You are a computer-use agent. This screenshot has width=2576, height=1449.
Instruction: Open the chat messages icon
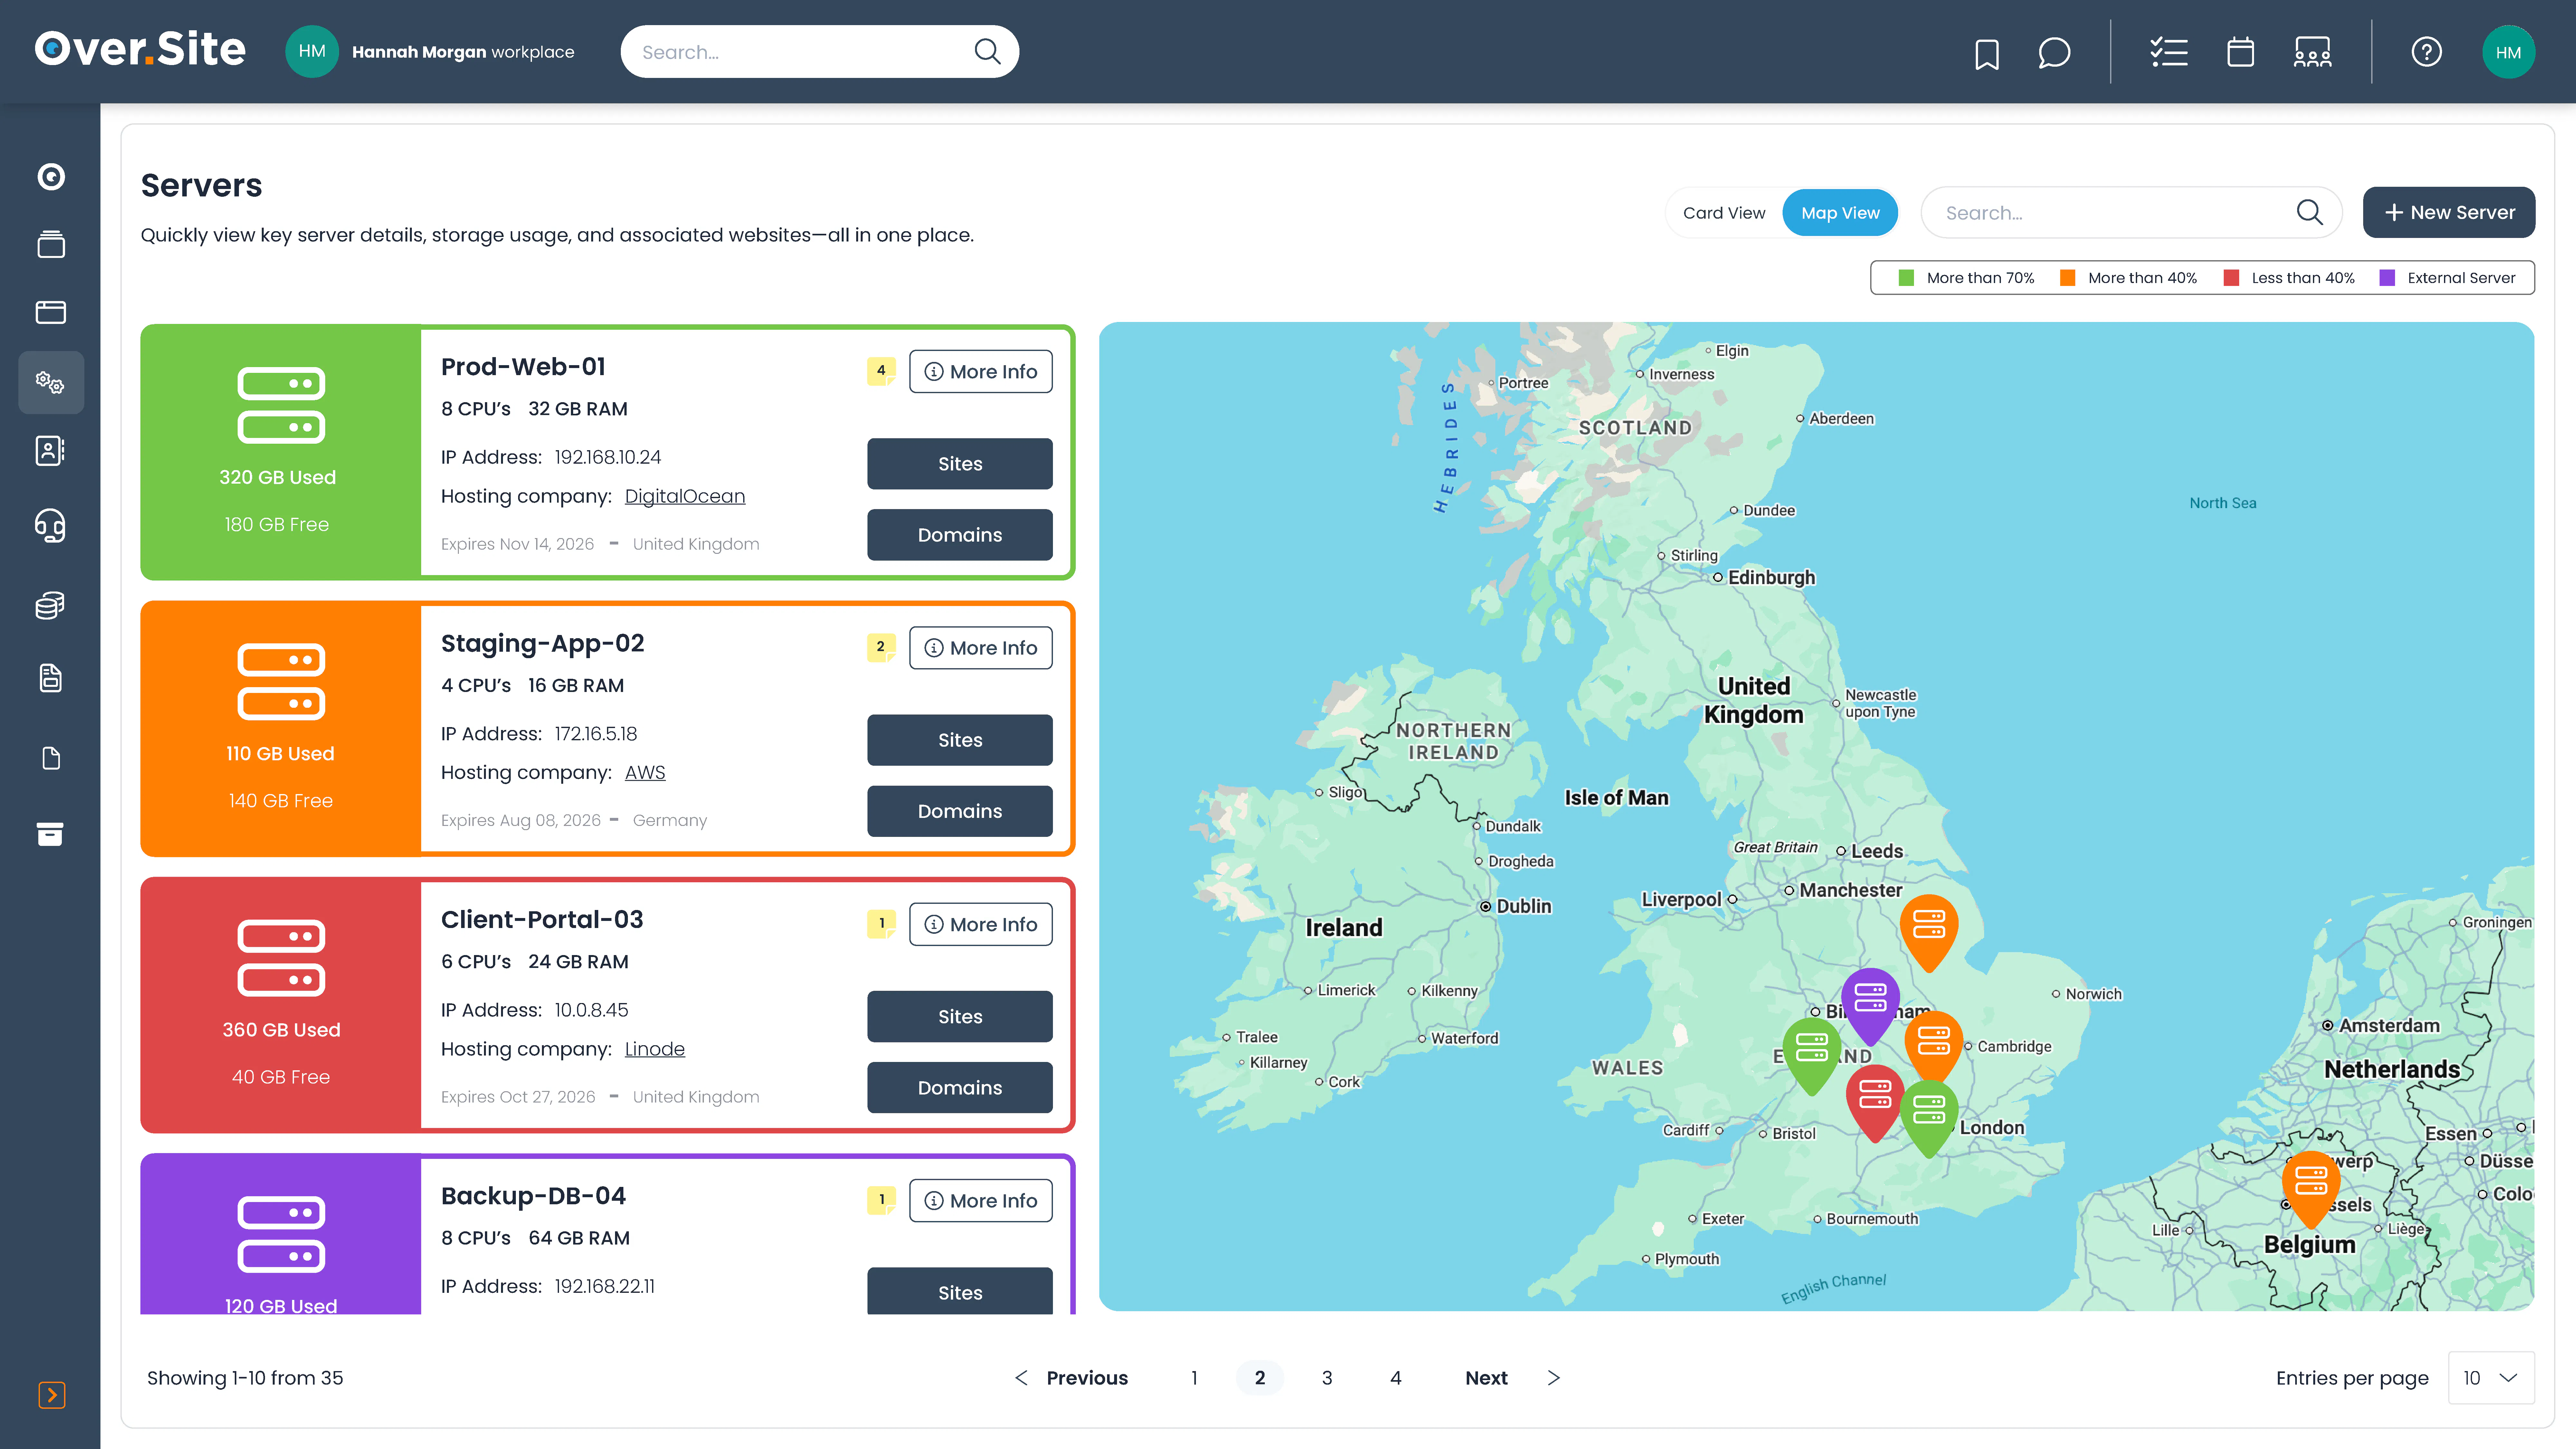2054,53
